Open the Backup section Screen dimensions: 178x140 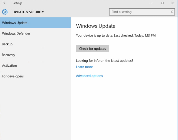click(35, 44)
